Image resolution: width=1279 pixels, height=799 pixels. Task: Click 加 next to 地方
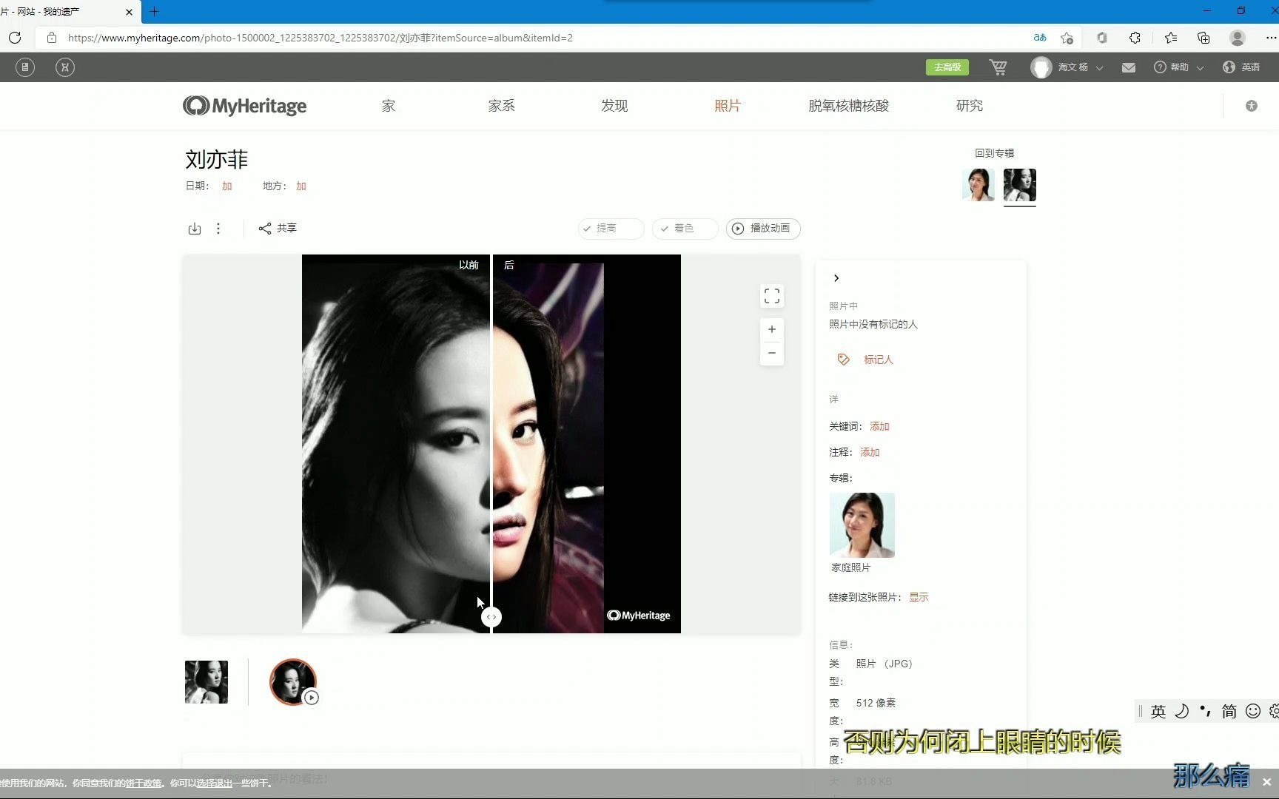point(301,186)
